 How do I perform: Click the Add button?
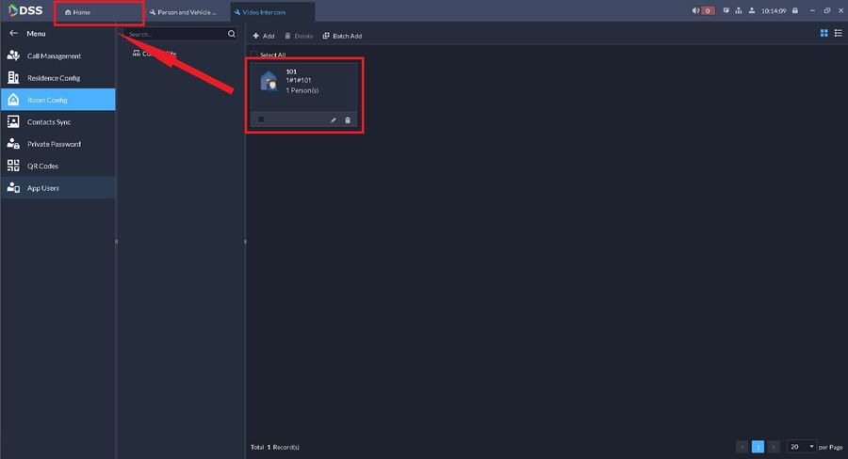click(264, 36)
